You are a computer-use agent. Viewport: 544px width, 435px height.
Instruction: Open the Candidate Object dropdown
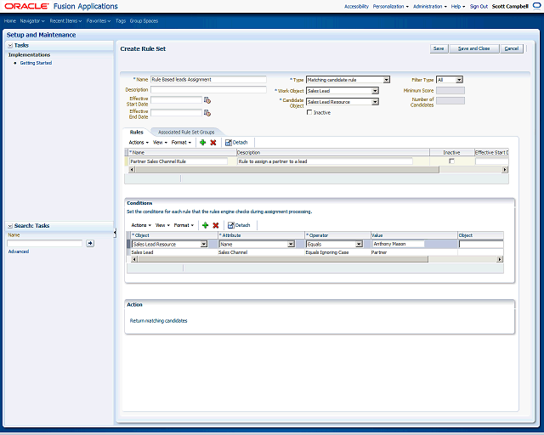(375, 102)
